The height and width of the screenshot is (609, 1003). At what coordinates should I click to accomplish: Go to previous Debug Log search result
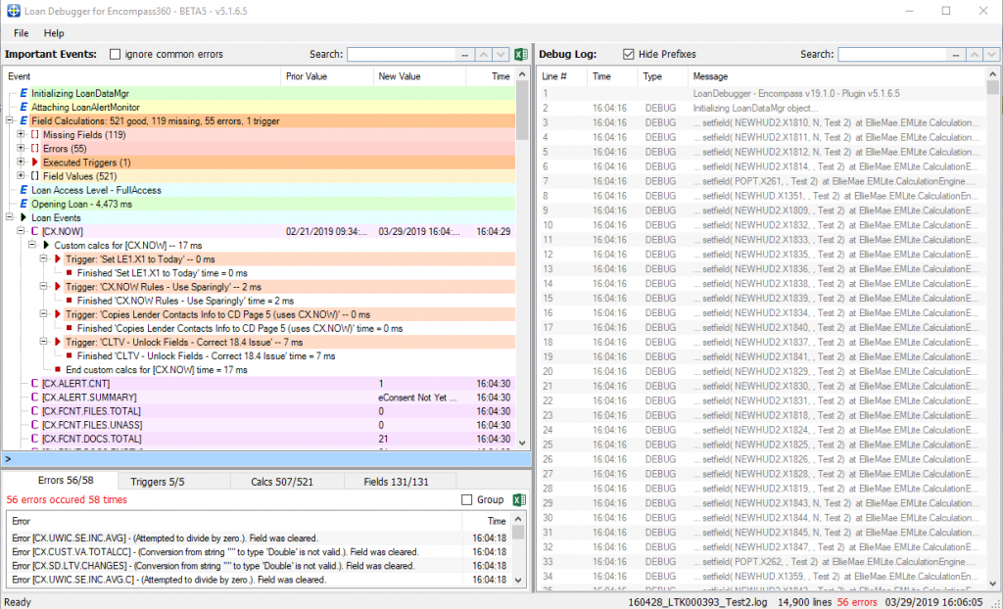pos(975,55)
